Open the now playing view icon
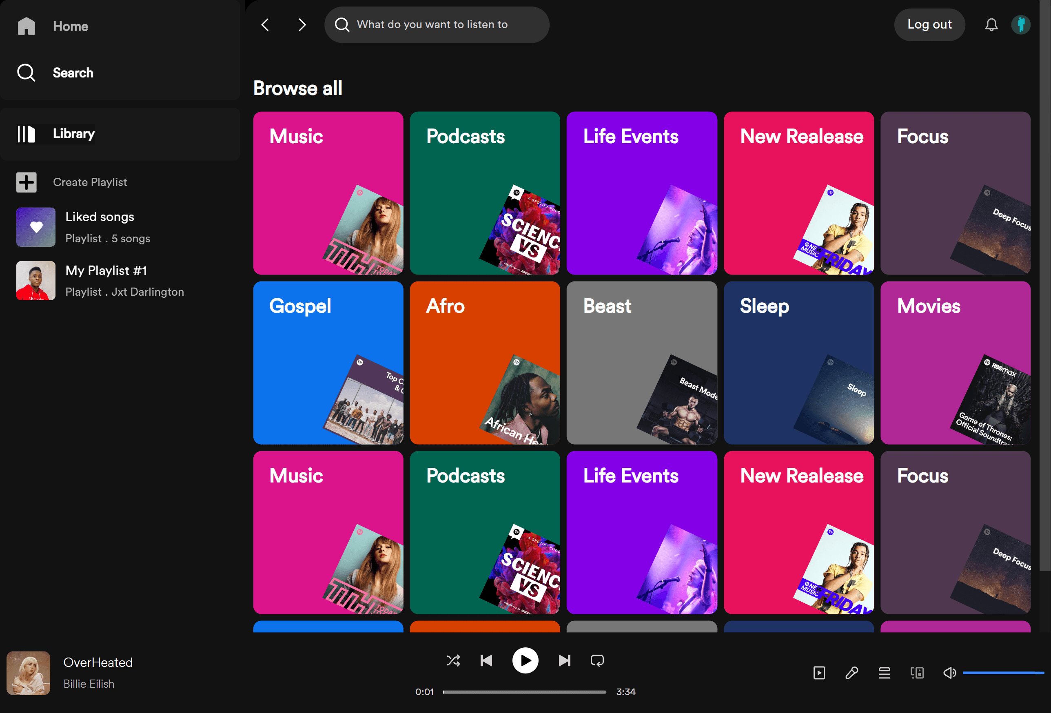This screenshot has width=1051, height=713. point(819,673)
